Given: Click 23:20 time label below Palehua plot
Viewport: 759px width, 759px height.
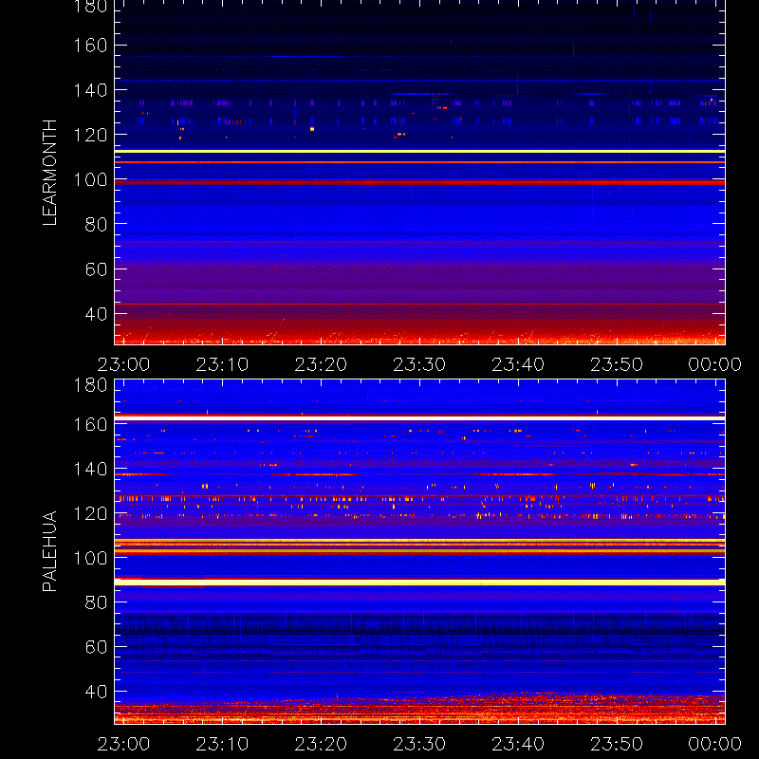Looking at the screenshot, I should [x=321, y=744].
